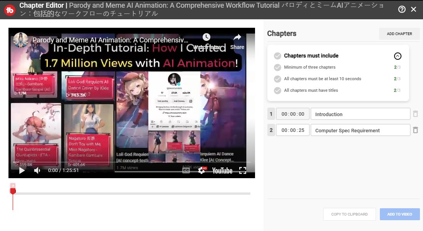Enter fullscreen mode
423x231 pixels.
click(x=243, y=170)
